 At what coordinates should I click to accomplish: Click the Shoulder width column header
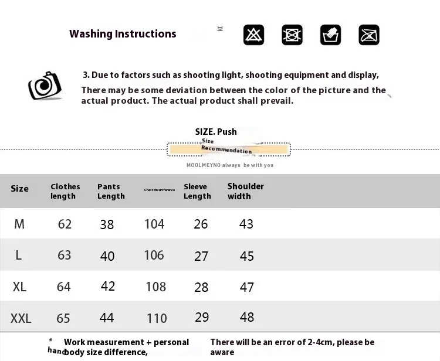point(245,191)
